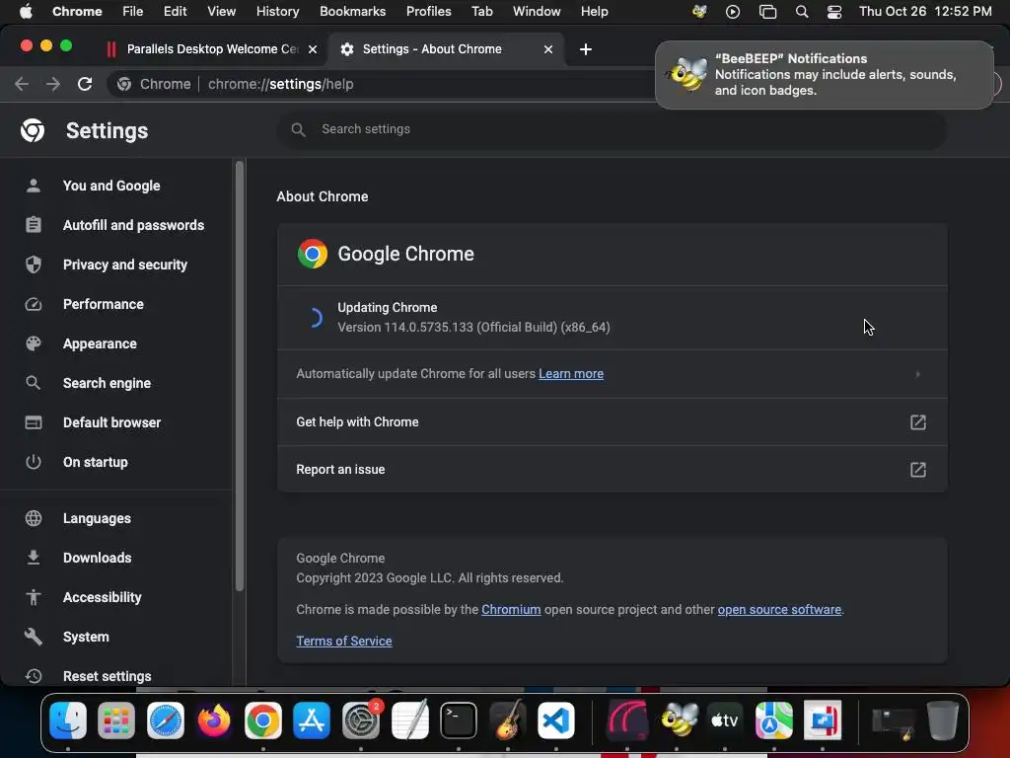Close the Settings - About Chrome tab

548,49
